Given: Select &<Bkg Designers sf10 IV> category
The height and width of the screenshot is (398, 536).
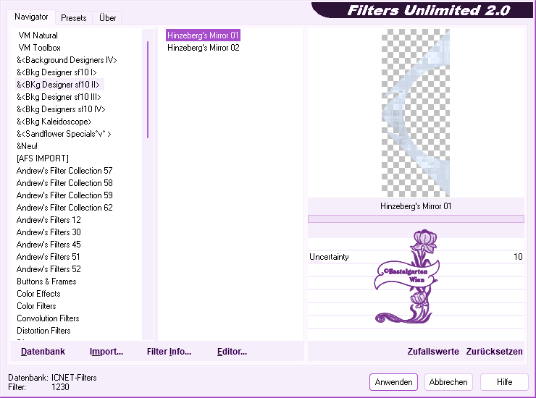Looking at the screenshot, I should pos(61,109).
